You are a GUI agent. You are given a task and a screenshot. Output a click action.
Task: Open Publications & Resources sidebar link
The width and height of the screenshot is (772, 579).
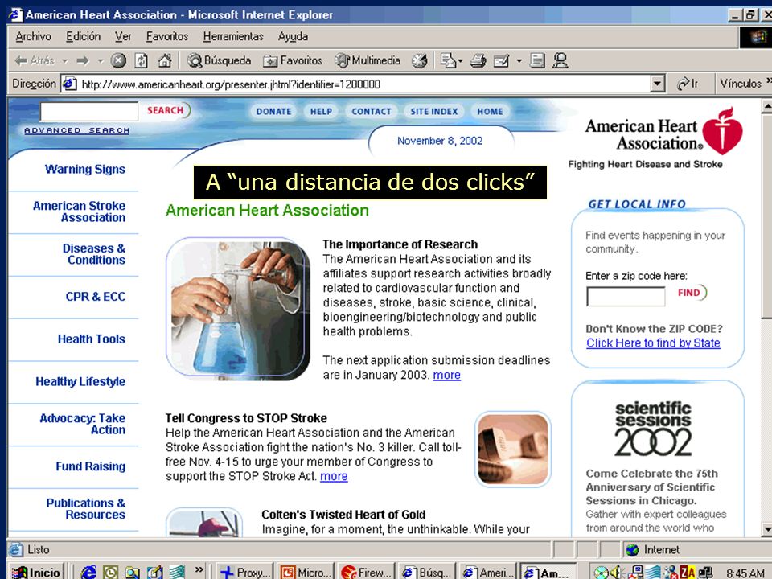click(x=86, y=508)
